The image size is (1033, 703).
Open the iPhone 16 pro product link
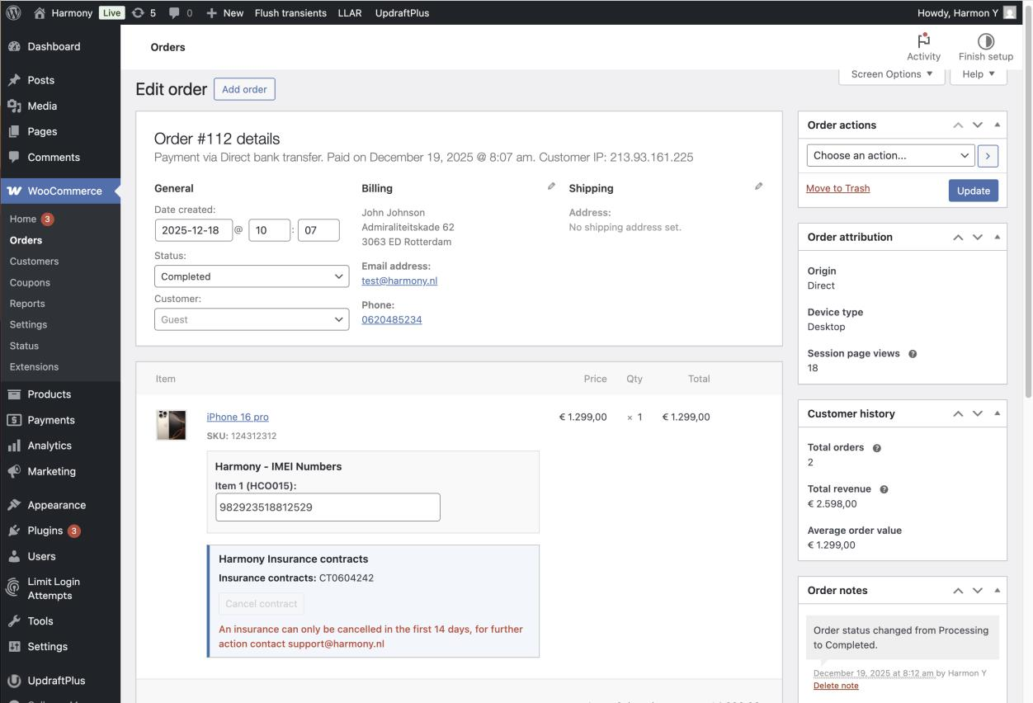pos(238,417)
